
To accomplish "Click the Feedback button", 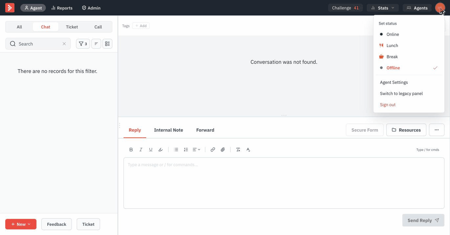I will [56, 224].
